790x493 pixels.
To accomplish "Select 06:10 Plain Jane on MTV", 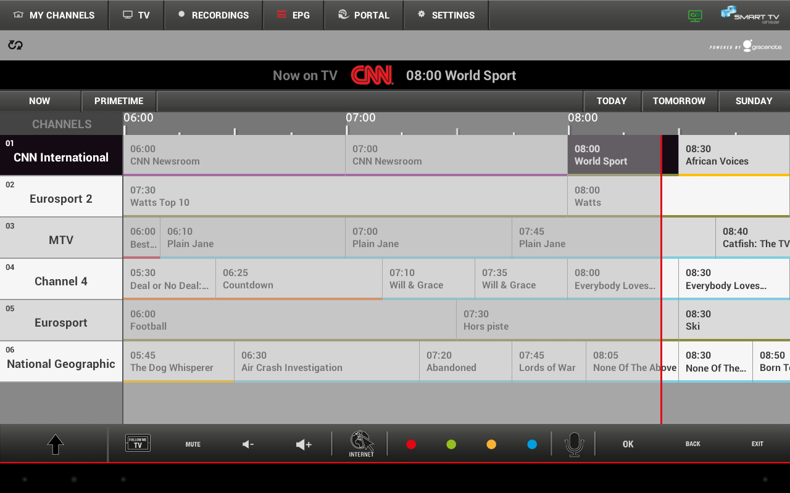I will (252, 238).
